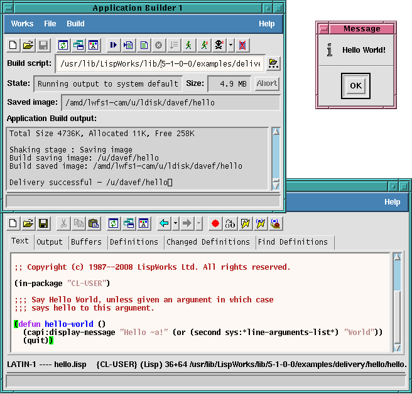The image size is (412, 394).
Task: Click down arrow of Build output scrollbar
Action: coord(276,186)
